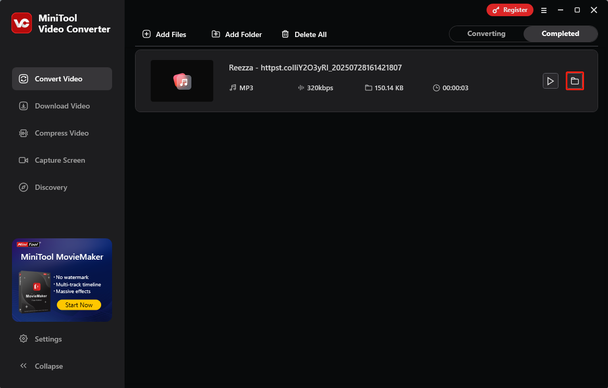Viewport: 608px width, 388px height.
Task: Open the hamburger menu in title bar
Action: (x=544, y=10)
